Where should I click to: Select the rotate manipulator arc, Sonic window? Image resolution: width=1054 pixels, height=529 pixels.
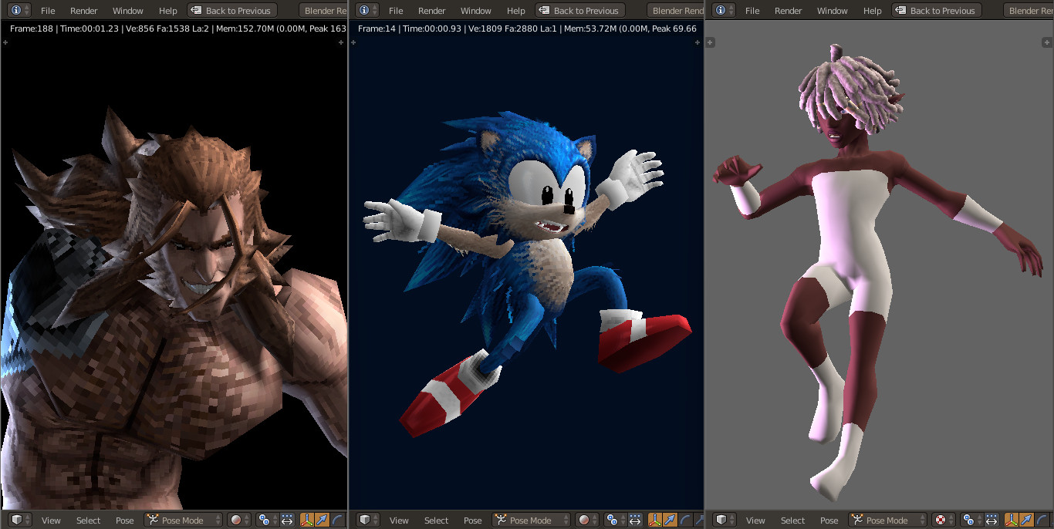(686, 520)
